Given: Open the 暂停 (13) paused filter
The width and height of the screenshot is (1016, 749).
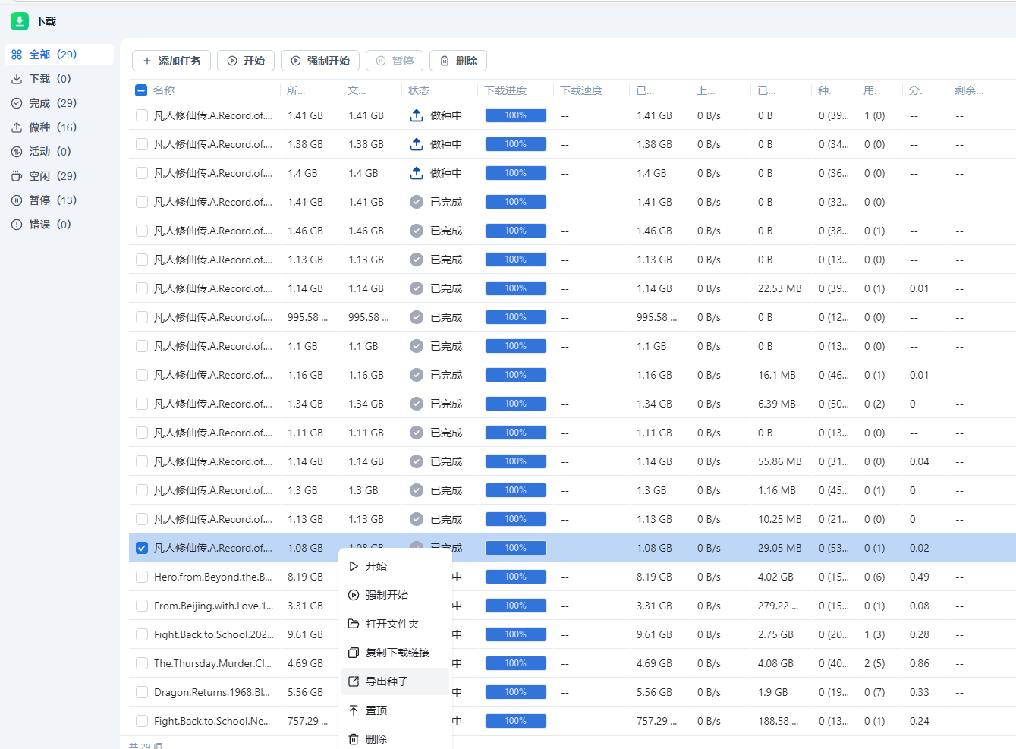Looking at the screenshot, I should point(52,200).
